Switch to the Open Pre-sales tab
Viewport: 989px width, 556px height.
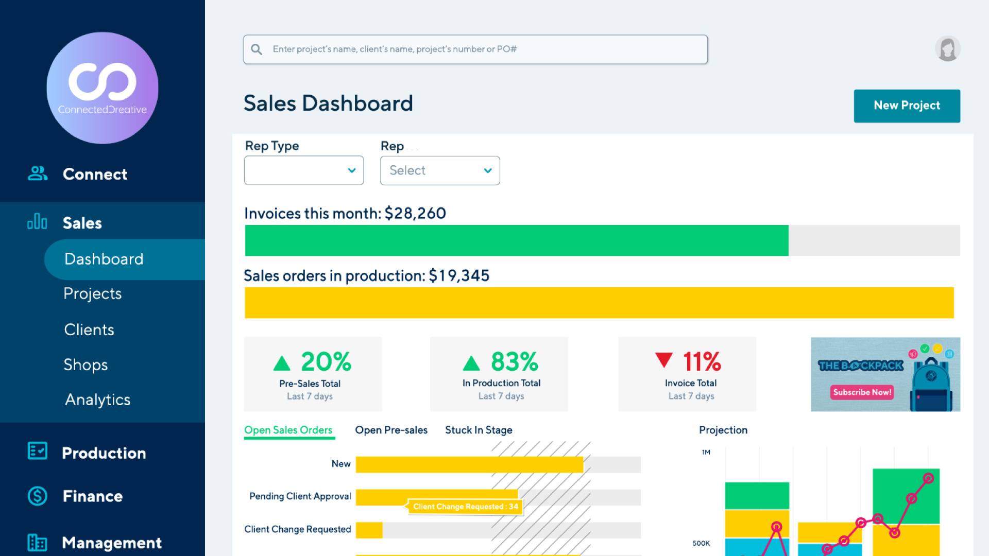(x=390, y=430)
